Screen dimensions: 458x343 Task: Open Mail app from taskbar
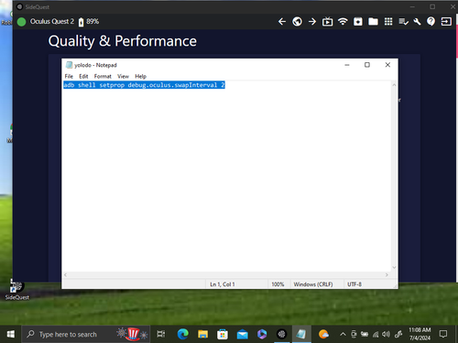(x=242, y=334)
